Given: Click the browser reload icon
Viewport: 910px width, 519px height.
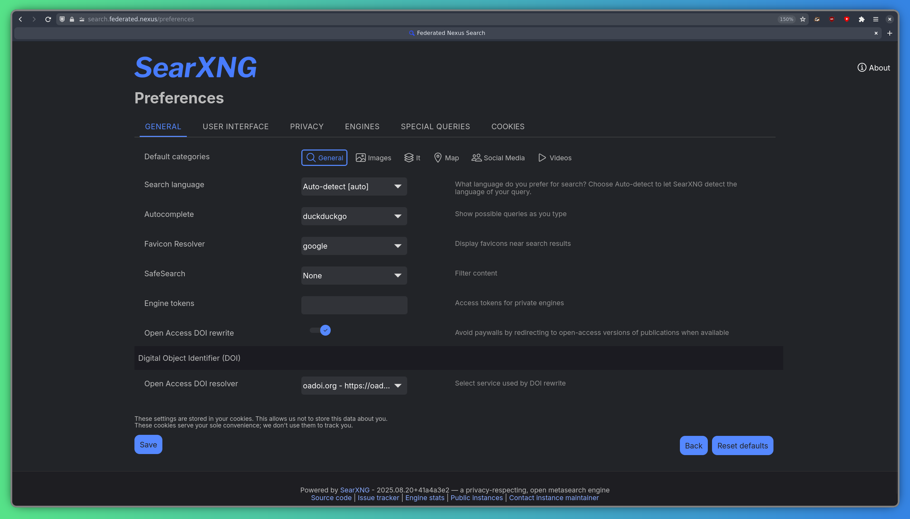Looking at the screenshot, I should click(x=48, y=19).
